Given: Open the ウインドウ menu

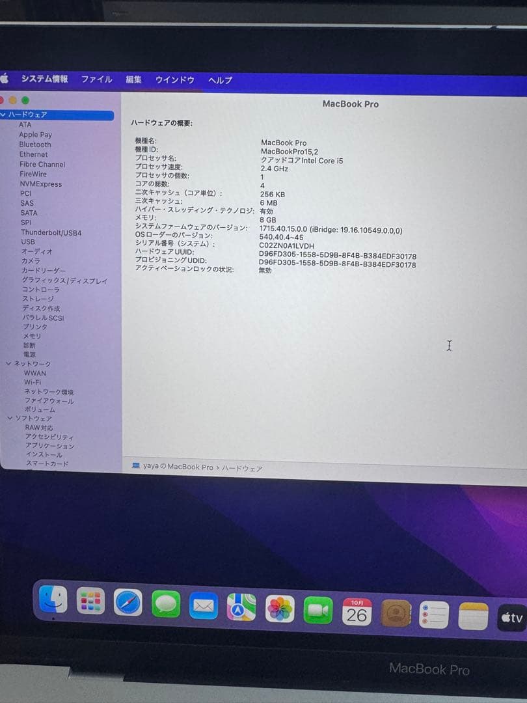Looking at the screenshot, I should click(174, 80).
